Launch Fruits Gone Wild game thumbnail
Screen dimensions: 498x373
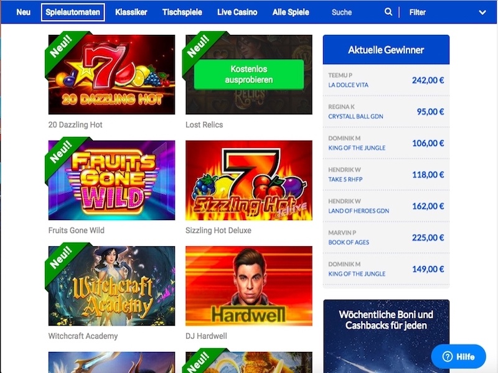tap(111, 180)
